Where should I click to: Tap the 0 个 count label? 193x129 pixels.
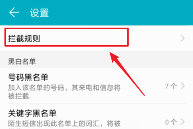point(171,122)
